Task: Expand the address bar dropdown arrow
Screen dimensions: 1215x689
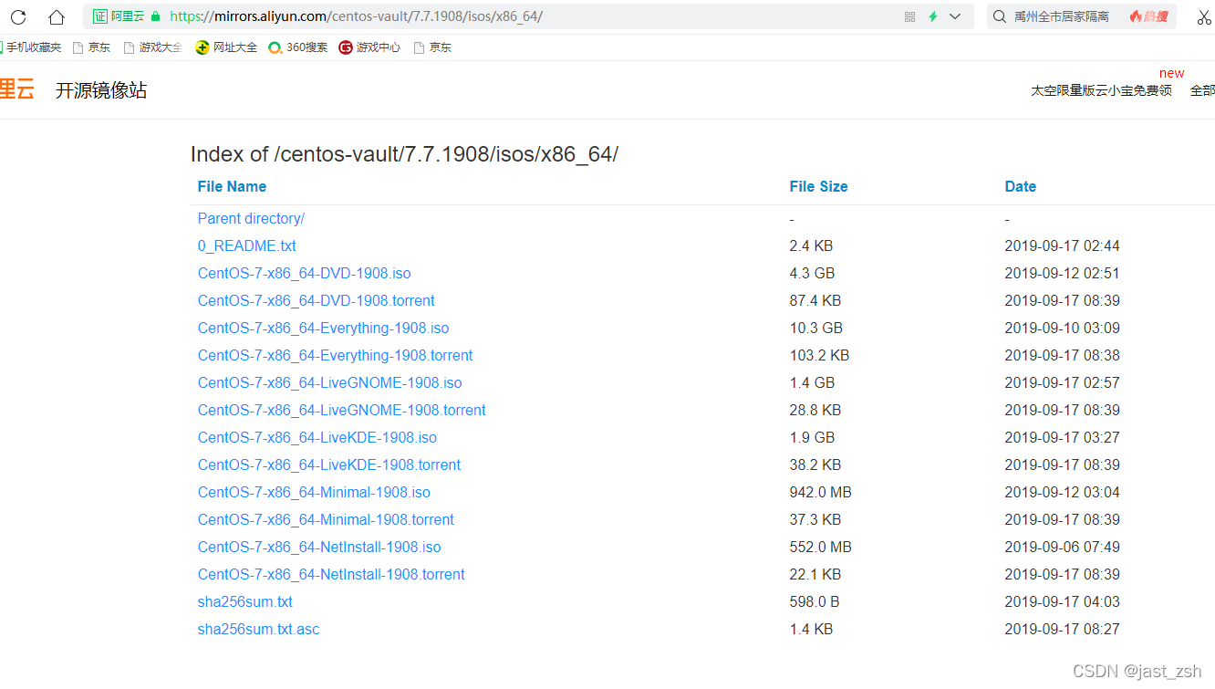Action: coord(955,16)
